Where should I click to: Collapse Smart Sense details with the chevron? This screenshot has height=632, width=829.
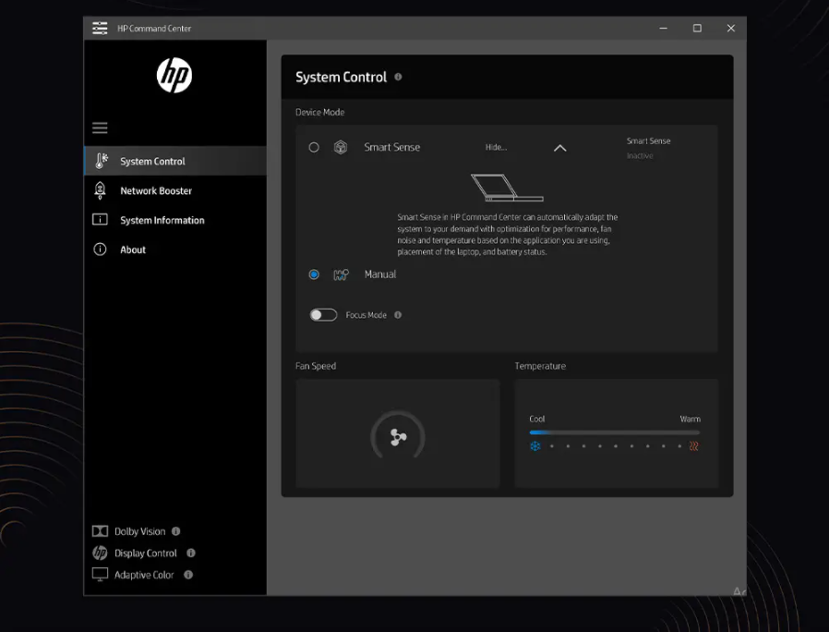pos(559,148)
